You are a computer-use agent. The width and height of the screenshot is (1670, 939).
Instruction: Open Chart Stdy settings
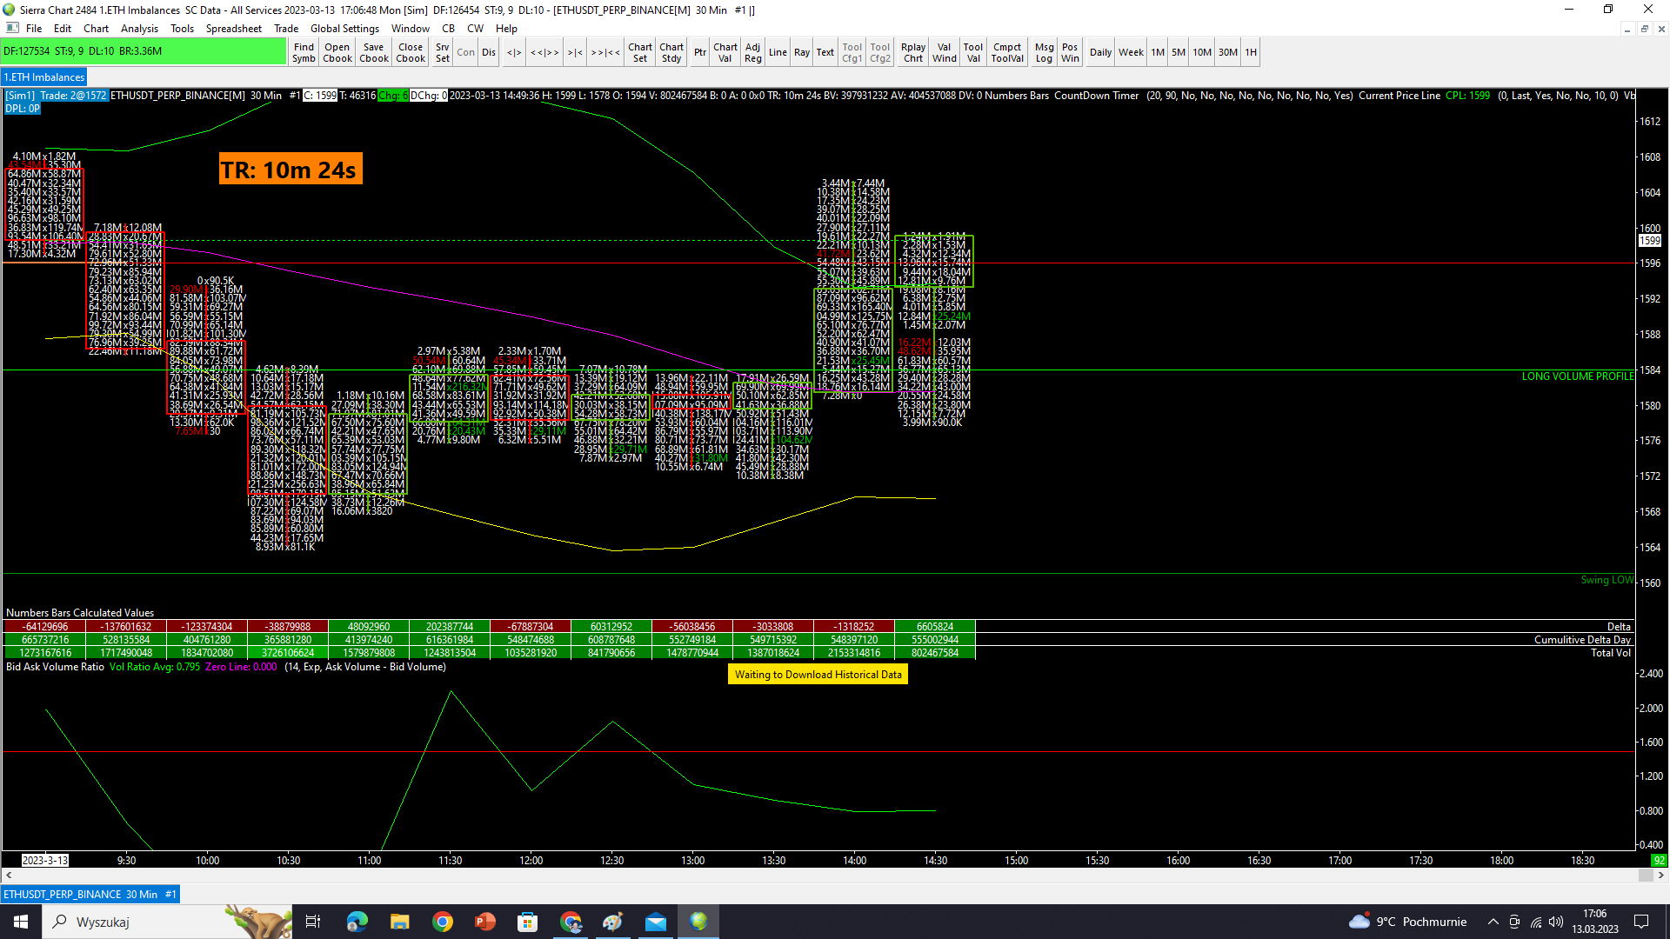click(671, 52)
